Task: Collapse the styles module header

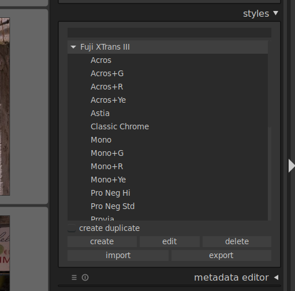Action: pos(260,14)
